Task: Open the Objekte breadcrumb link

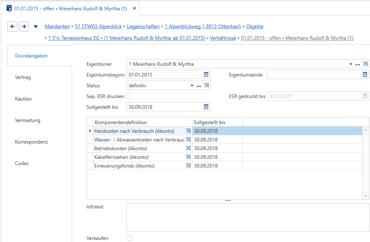Action: pyautogui.click(x=255, y=26)
